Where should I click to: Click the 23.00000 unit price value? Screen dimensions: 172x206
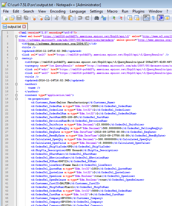click(x=103, y=124)
